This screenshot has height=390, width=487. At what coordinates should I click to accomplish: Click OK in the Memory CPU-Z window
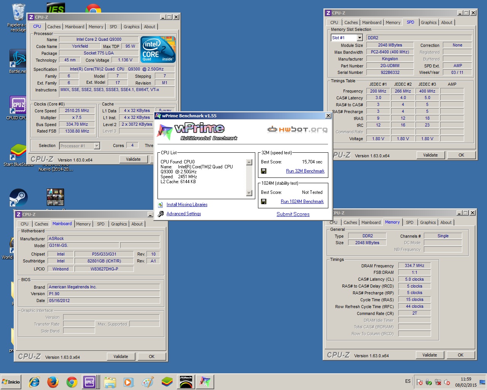click(460, 355)
